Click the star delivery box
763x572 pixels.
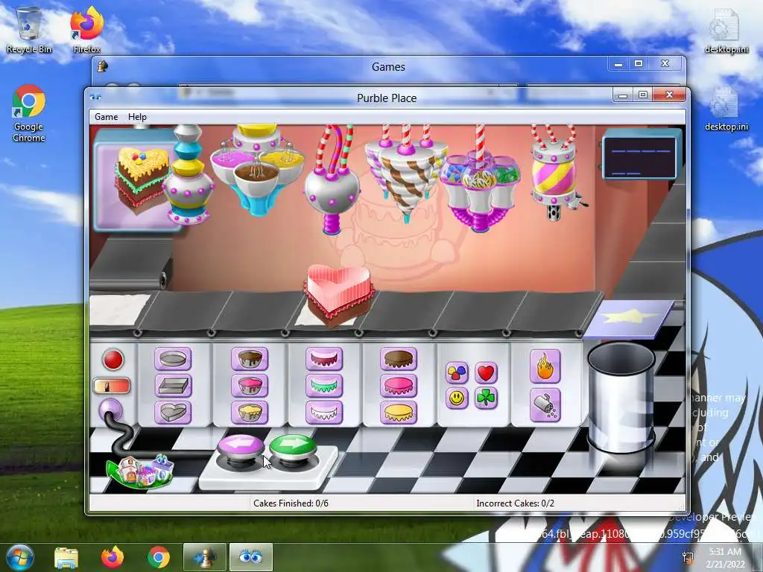(x=629, y=319)
